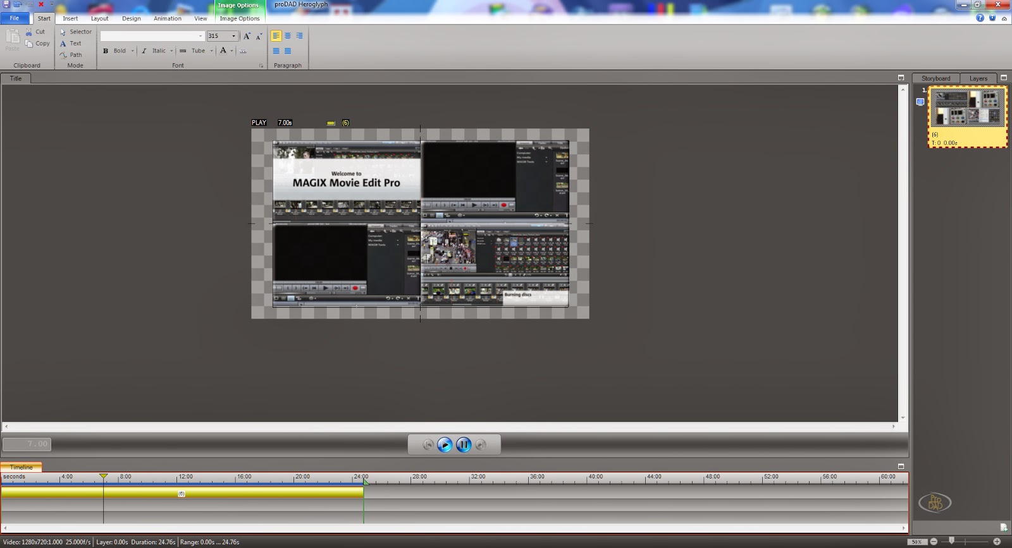Save project via quick access disk icon
This screenshot has width=1012, height=548.
(6, 4)
